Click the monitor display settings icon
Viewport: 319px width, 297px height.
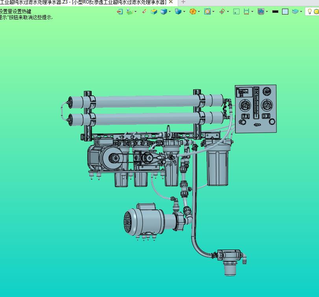(x=261, y=11)
